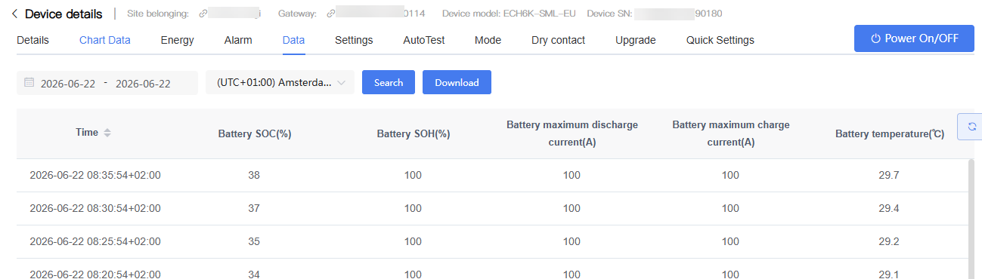Click the back arrow beside Device details
982x279 pixels.
pyautogui.click(x=15, y=14)
